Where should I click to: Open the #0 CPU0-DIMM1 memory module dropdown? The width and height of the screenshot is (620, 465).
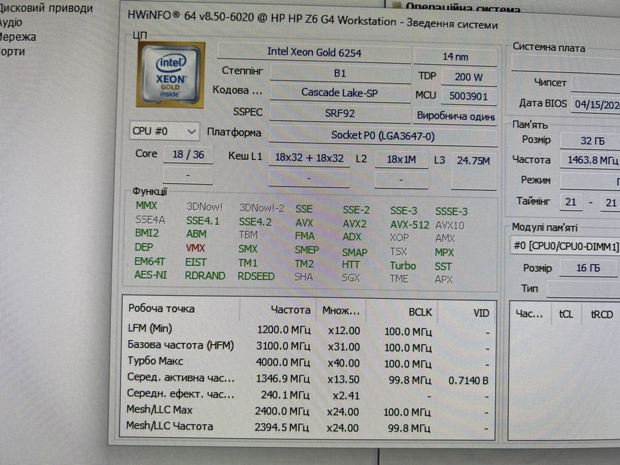point(565,246)
